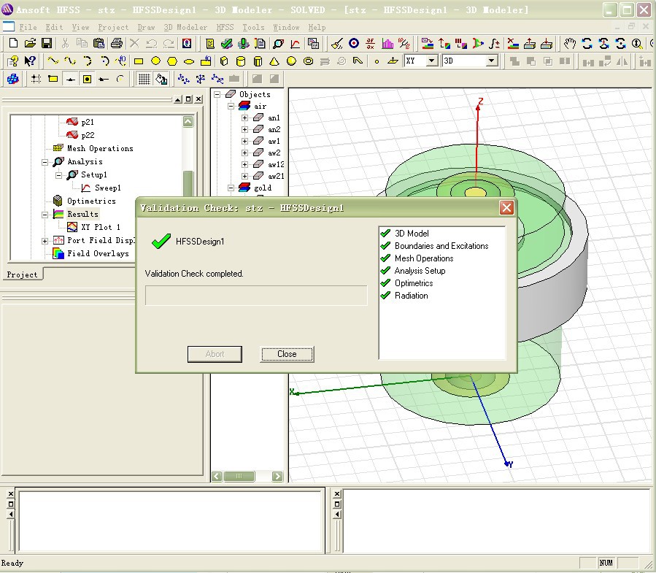Toggle the grid display button

click(144, 79)
